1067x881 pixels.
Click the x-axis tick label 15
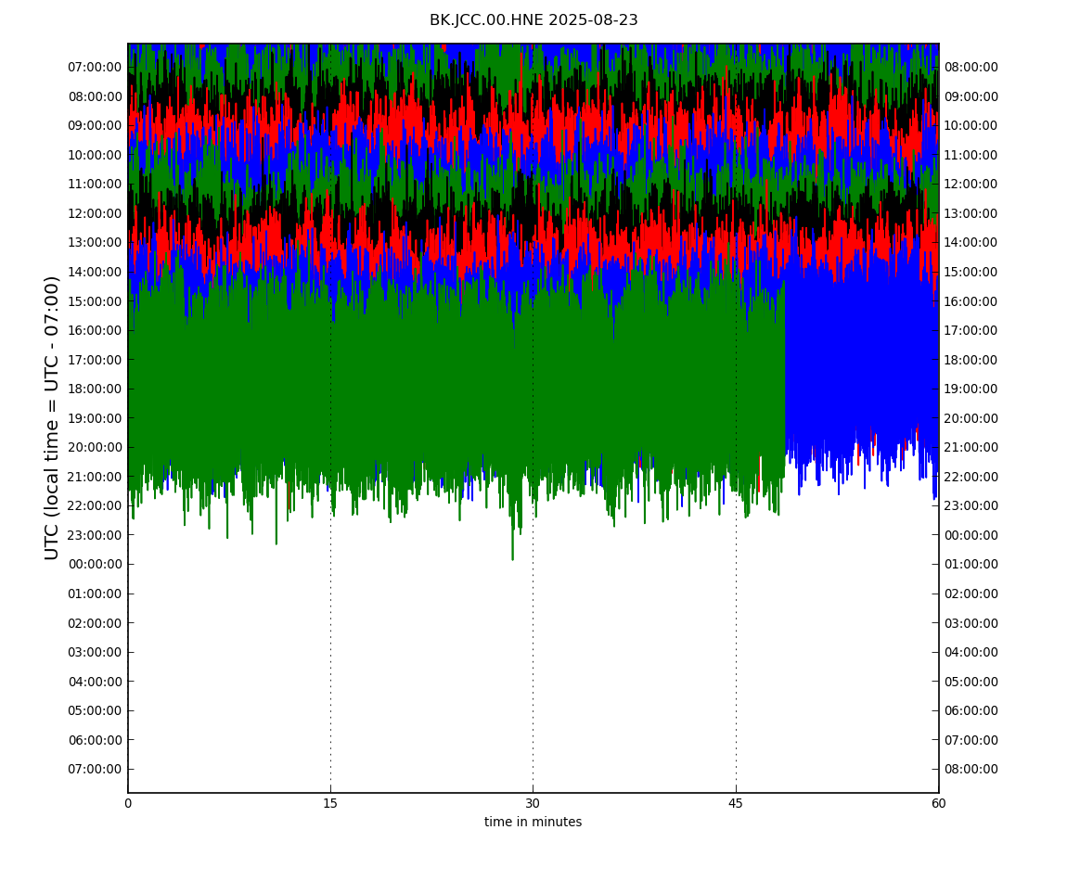click(330, 803)
